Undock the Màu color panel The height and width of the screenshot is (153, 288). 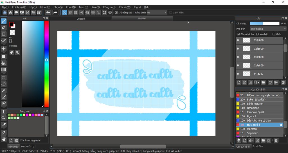pyautogui.click(x=44, y=18)
